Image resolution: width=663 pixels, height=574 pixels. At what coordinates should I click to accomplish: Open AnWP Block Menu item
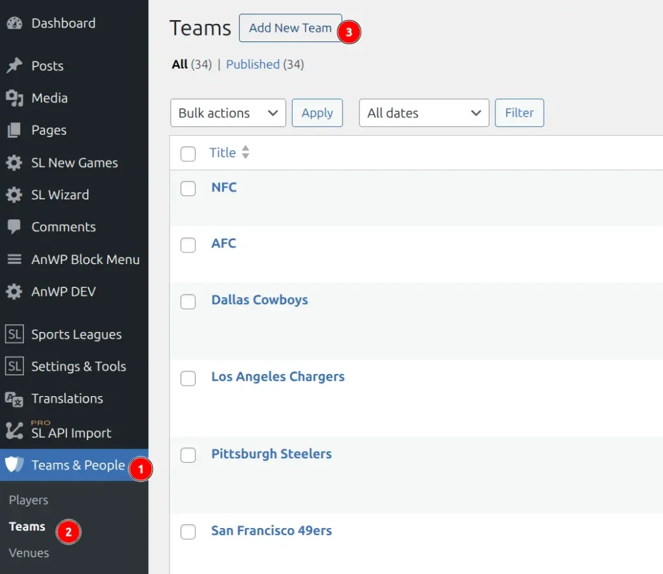[x=85, y=259]
